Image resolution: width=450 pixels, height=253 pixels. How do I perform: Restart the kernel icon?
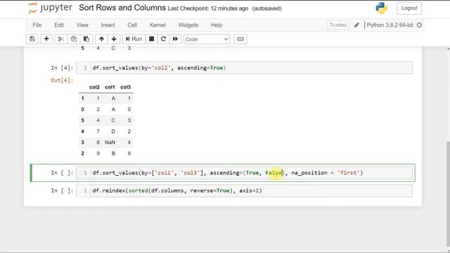(163, 39)
